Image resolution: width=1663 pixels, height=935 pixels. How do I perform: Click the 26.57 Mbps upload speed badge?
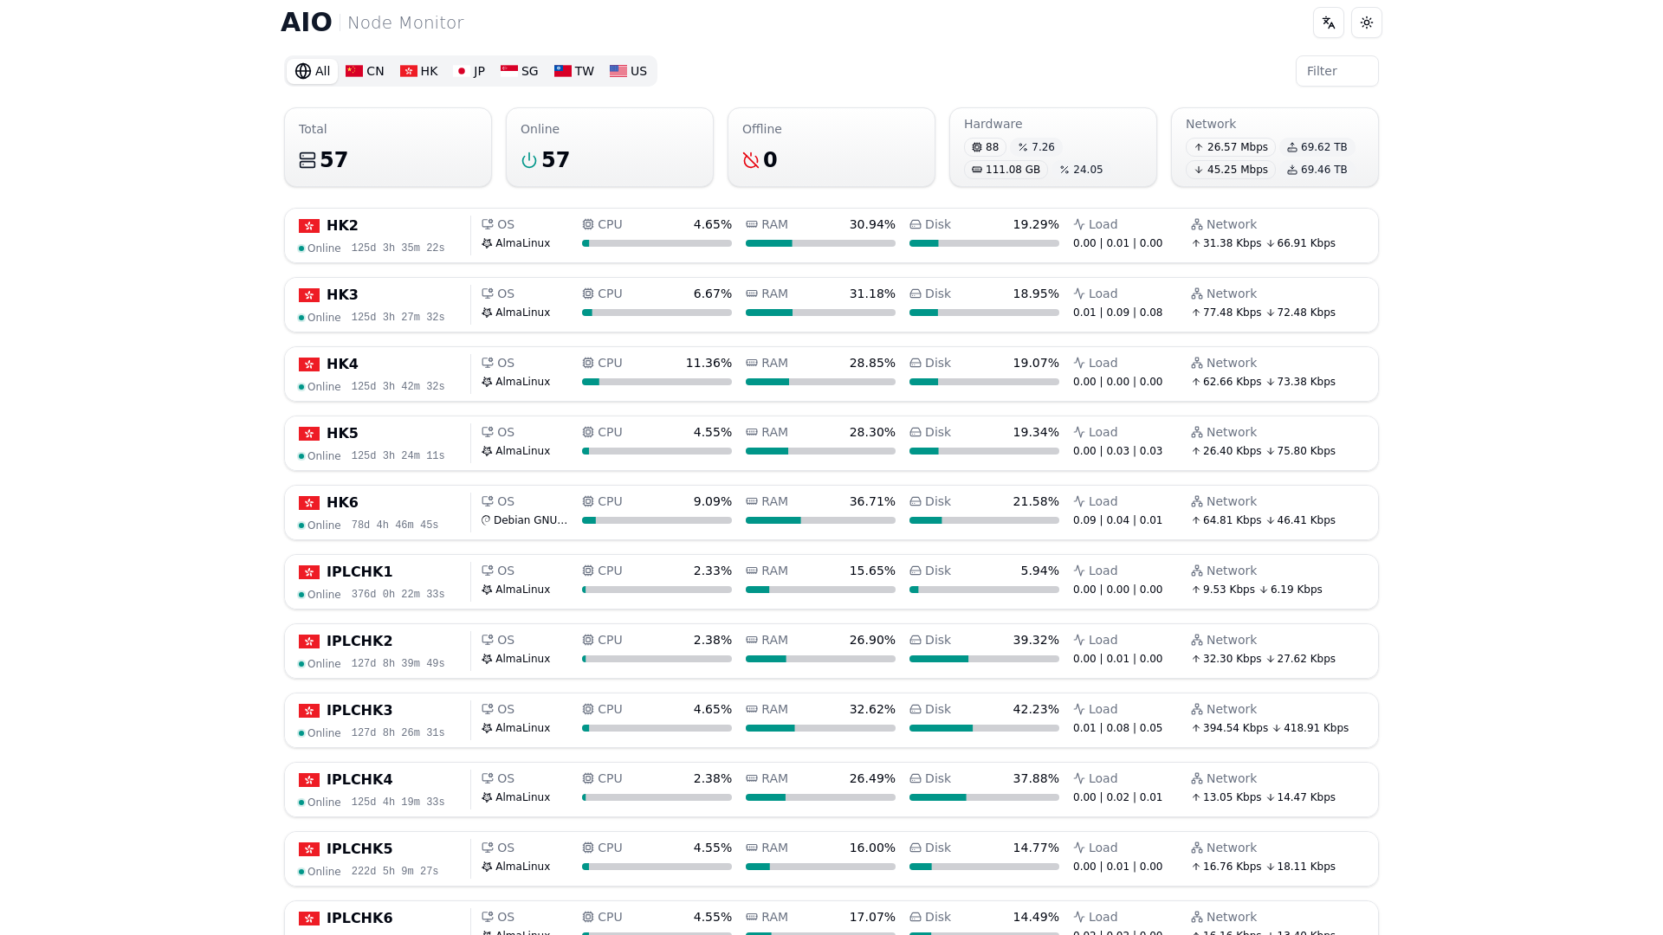1230,147
